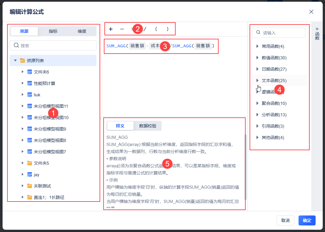Expand the 未分组模型视图10 node
This screenshot has height=232, width=325.
coord(22,117)
